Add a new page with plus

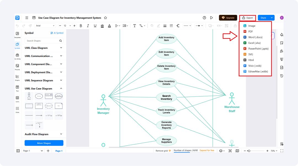click(x=48, y=151)
